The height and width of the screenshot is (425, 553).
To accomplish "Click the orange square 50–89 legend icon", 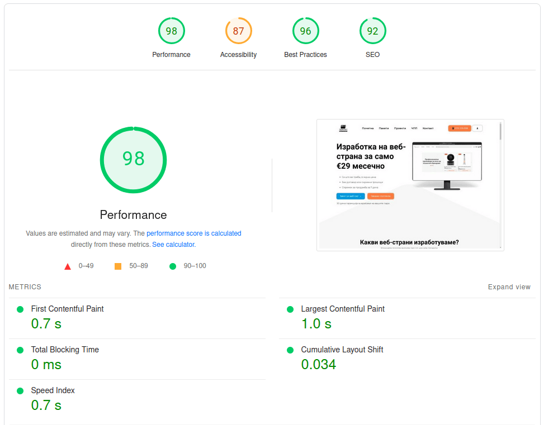I will click(x=118, y=266).
